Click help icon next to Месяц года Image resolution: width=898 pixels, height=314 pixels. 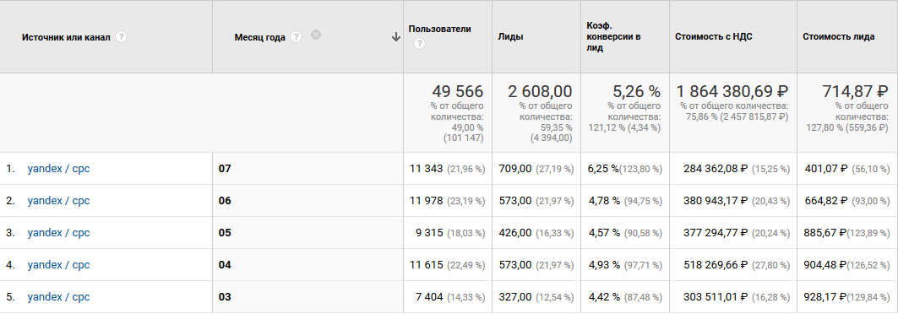click(x=296, y=36)
